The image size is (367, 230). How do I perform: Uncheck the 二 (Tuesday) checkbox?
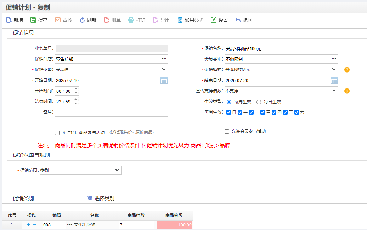point(252,113)
